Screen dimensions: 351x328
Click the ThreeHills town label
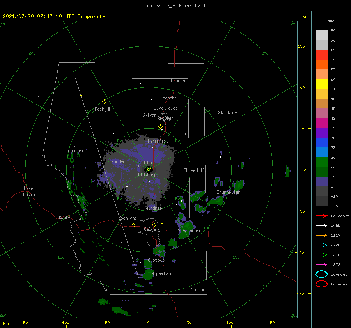point(196,170)
